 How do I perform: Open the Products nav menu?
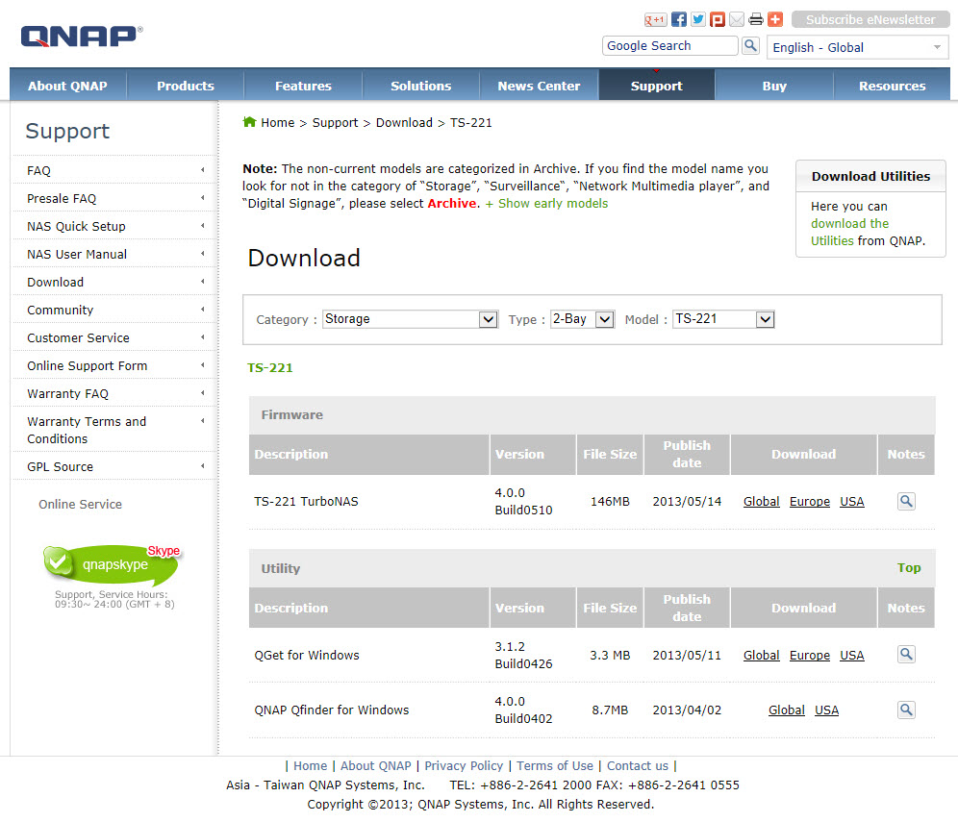click(x=186, y=86)
